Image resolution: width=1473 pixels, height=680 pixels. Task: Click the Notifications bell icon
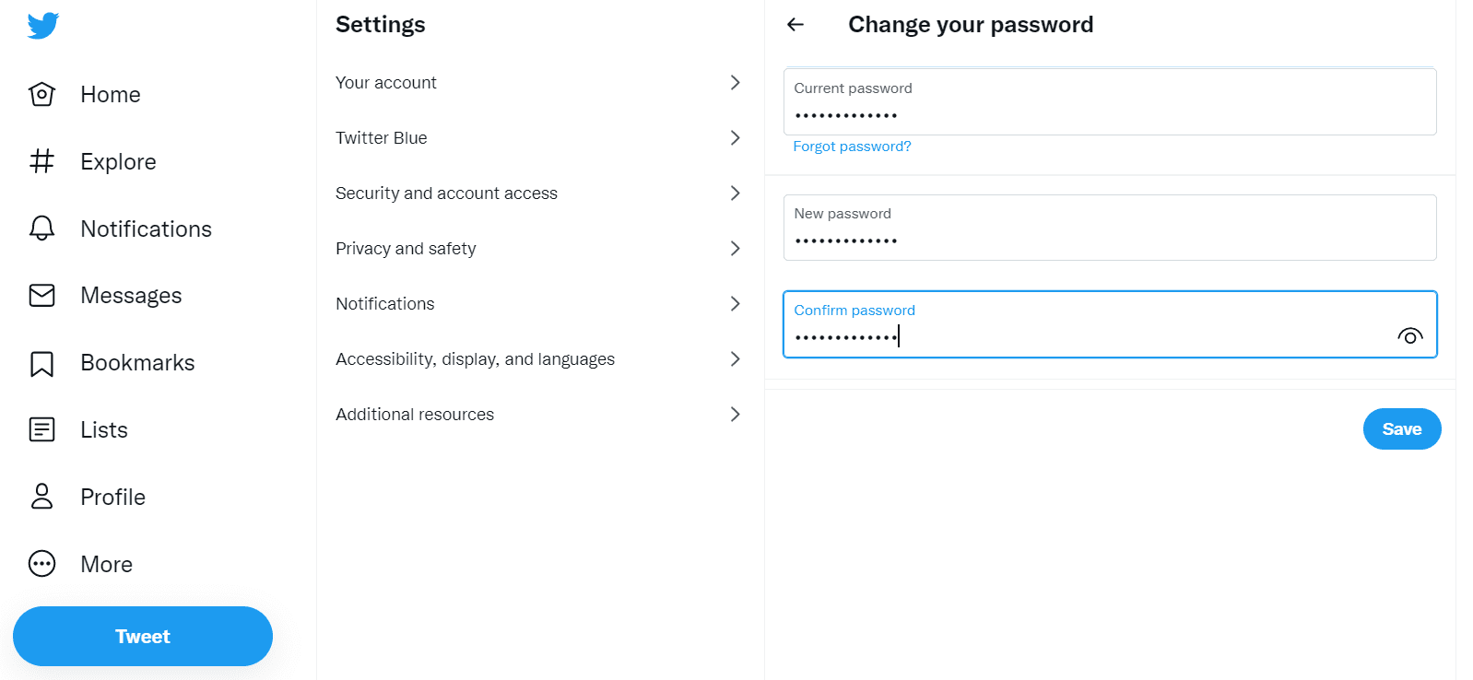pos(41,229)
